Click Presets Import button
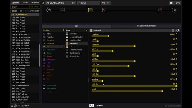The height and width of the screenshot is (108, 192). 31,11
